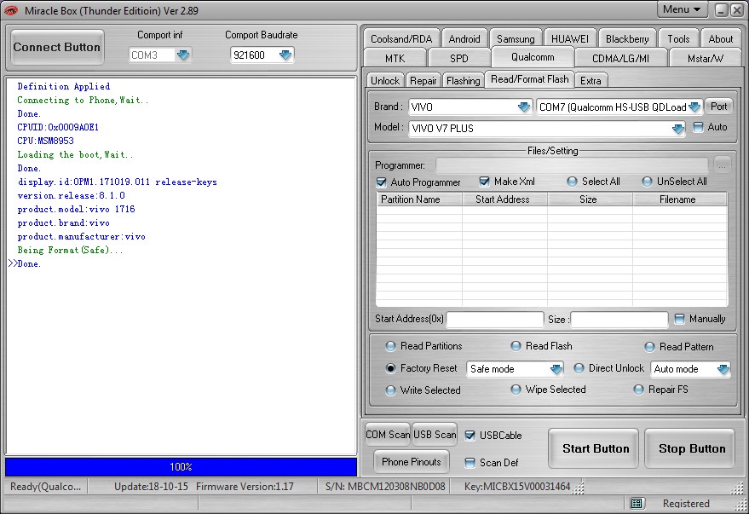Open the COM7 Qualcomm port dropdown
This screenshot has height=514, width=749.
click(x=694, y=107)
